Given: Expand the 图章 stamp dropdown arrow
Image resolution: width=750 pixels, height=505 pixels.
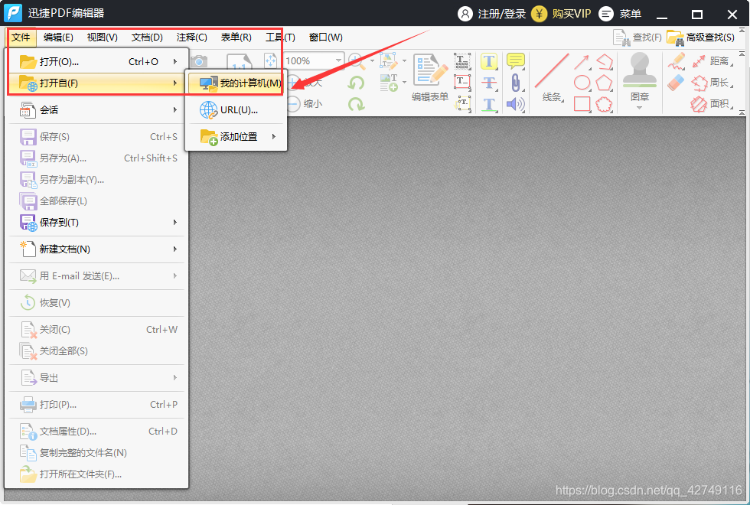Looking at the screenshot, I should point(640,108).
